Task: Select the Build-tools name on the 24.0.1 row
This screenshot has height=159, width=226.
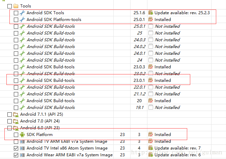Action: pos(51,53)
